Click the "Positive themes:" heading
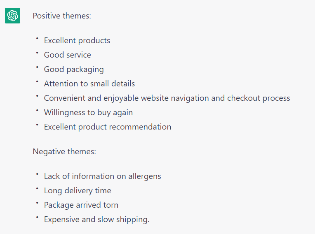This screenshot has width=315, height=234. click(62, 16)
